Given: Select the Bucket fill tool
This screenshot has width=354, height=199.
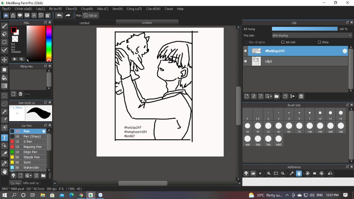Looking at the screenshot, I should coord(4,78).
